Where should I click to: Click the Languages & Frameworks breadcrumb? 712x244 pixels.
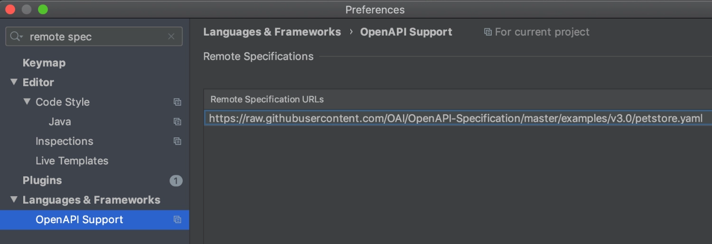pos(272,32)
